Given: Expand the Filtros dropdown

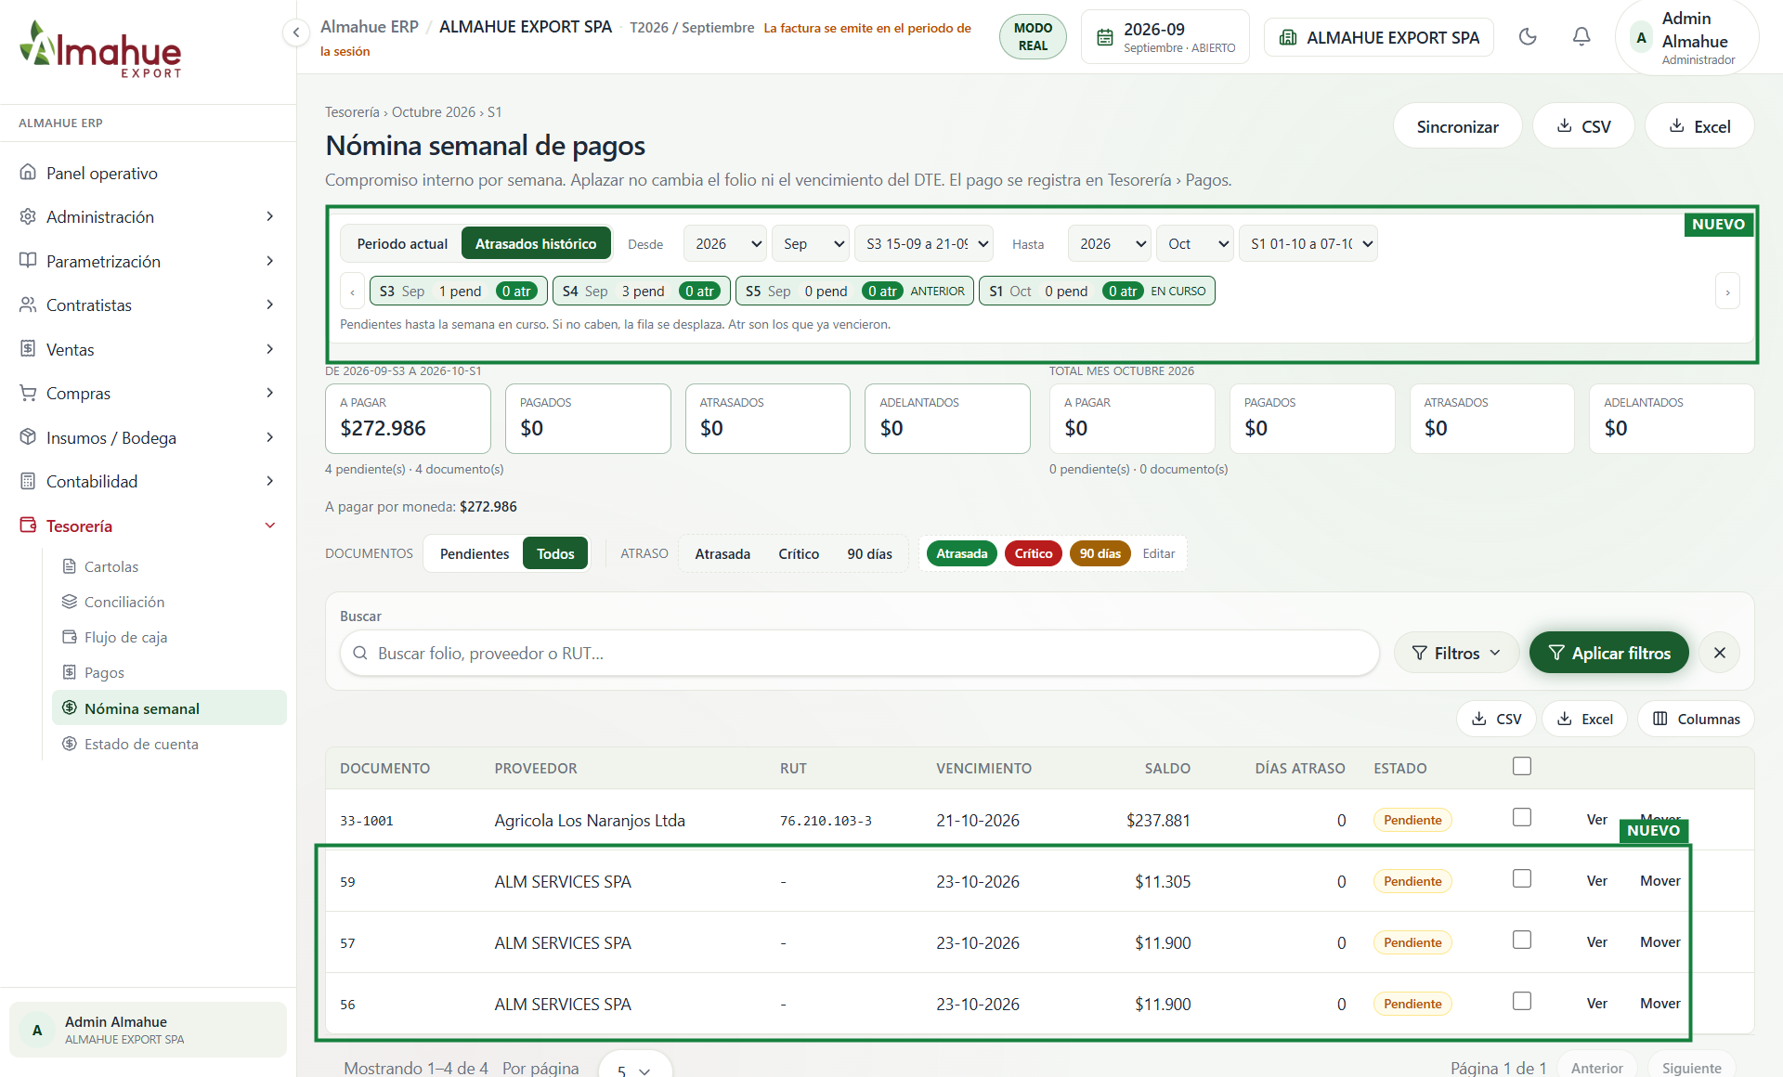Looking at the screenshot, I should 1456,653.
